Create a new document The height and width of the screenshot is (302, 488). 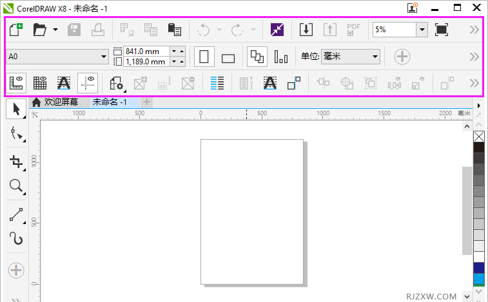(x=16, y=30)
